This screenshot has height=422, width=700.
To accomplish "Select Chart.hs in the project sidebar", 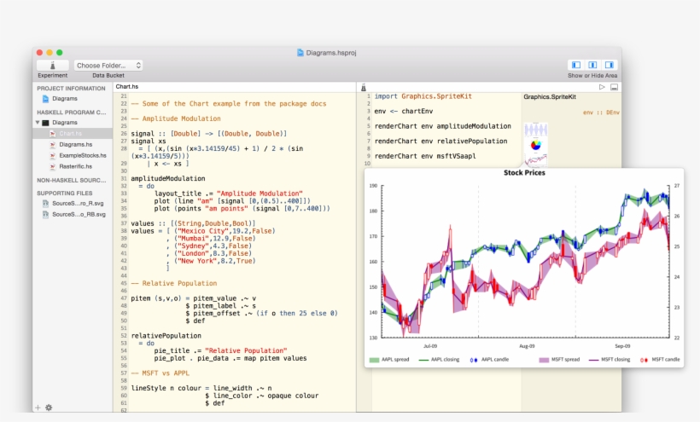I will coord(69,134).
